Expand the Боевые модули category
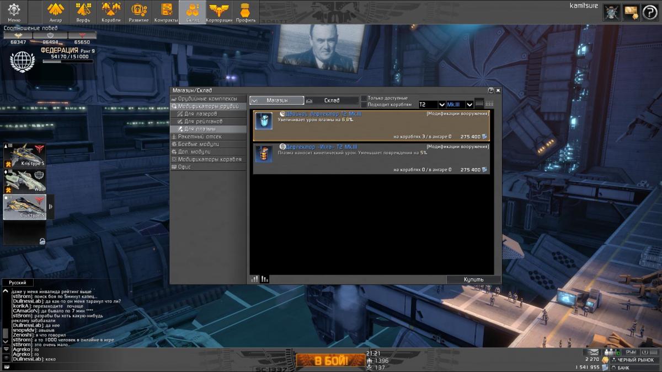The height and width of the screenshot is (372, 662). pyautogui.click(x=198, y=144)
